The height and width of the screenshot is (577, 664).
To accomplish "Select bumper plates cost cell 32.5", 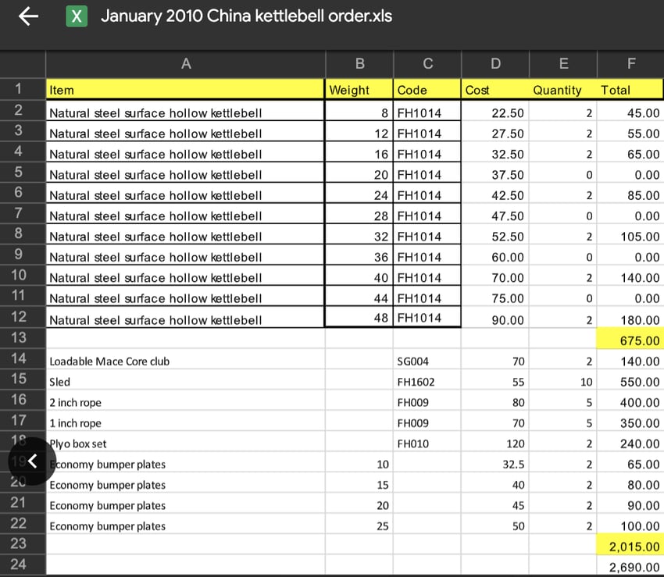I will click(x=495, y=462).
